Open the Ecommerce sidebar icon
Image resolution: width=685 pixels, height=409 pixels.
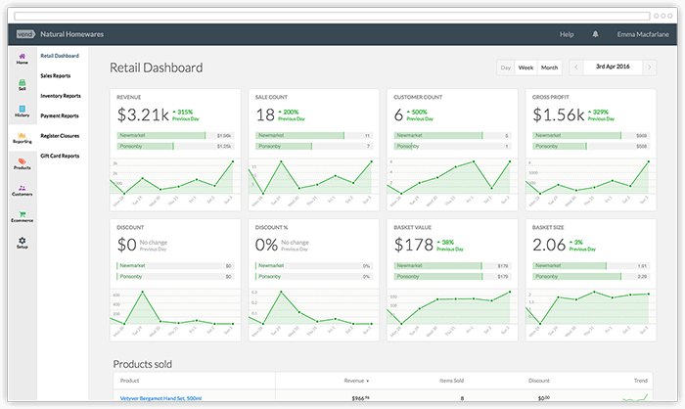point(22,217)
